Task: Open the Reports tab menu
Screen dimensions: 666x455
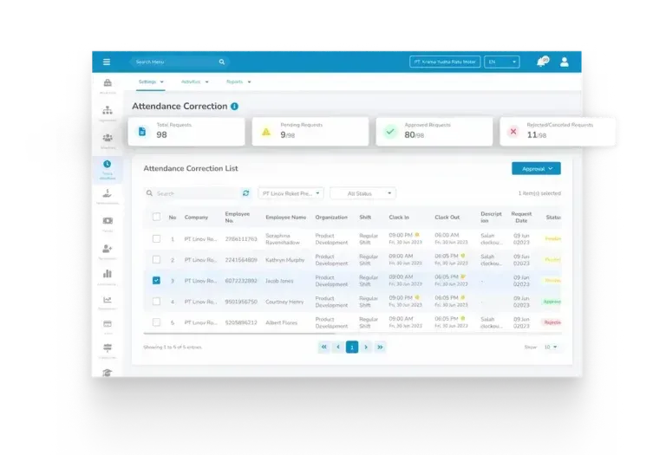Action: 238,81
